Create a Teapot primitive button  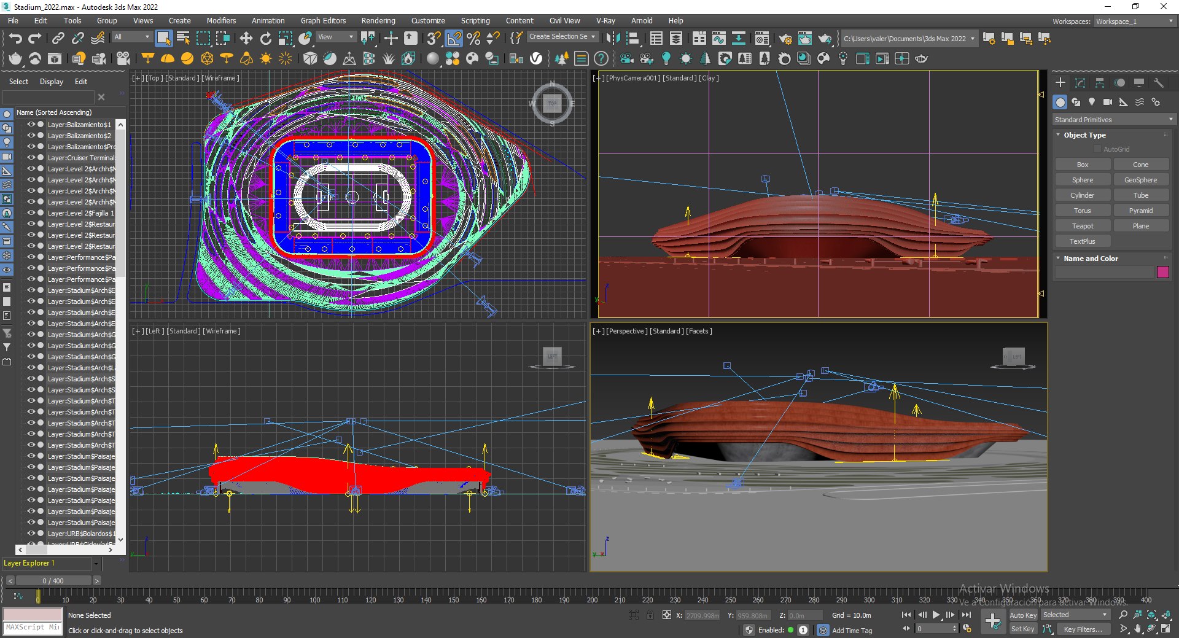coord(1083,226)
